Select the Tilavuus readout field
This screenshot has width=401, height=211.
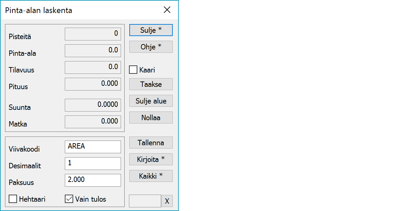coord(93,67)
